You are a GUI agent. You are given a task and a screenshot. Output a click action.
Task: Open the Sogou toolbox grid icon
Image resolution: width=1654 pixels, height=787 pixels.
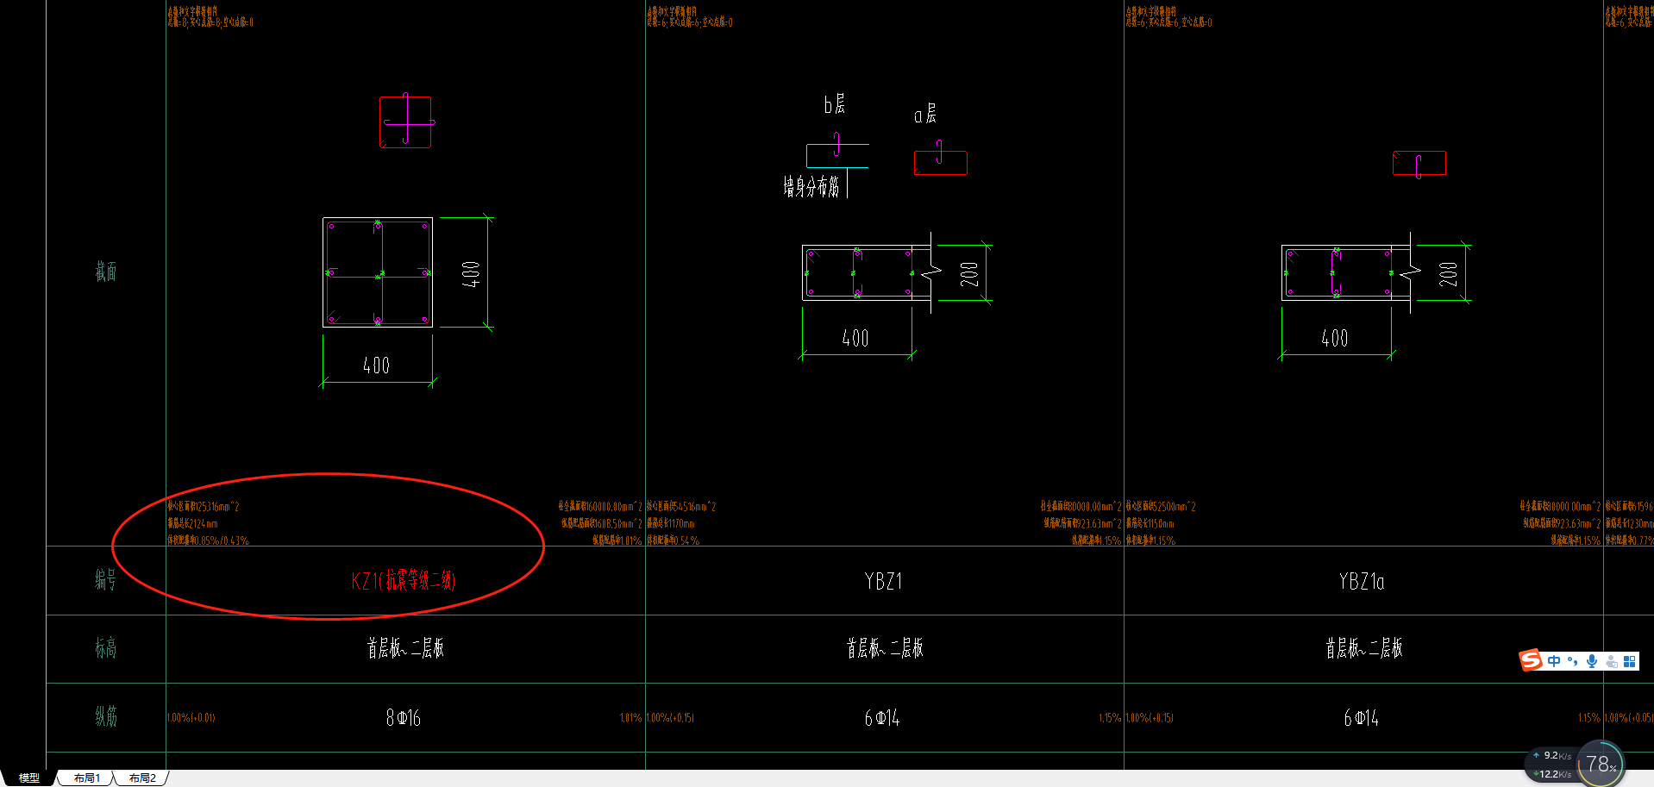coord(1630,661)
